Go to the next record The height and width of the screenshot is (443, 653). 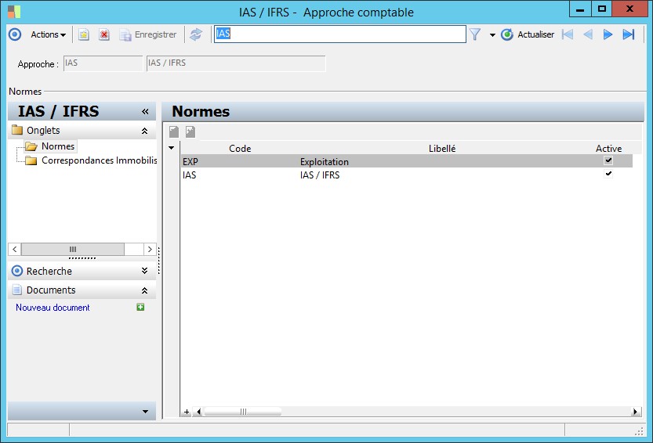point(608,34)
